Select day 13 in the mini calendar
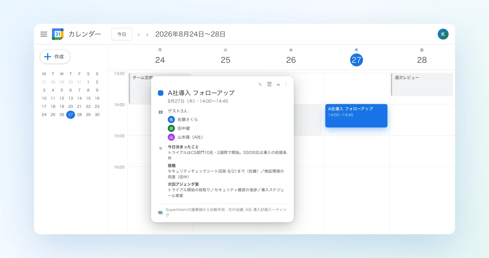 [71, 98]
